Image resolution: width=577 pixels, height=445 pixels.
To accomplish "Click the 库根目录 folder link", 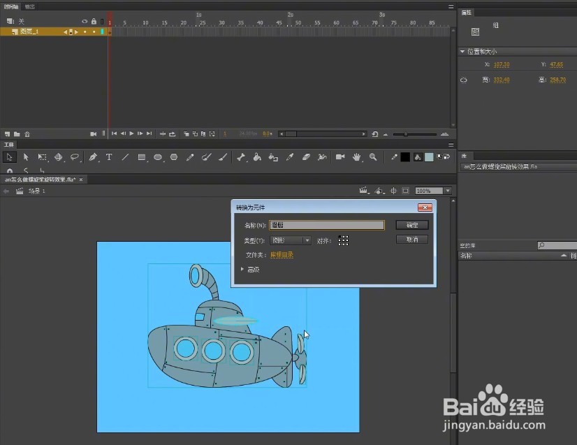I will 282,255.
